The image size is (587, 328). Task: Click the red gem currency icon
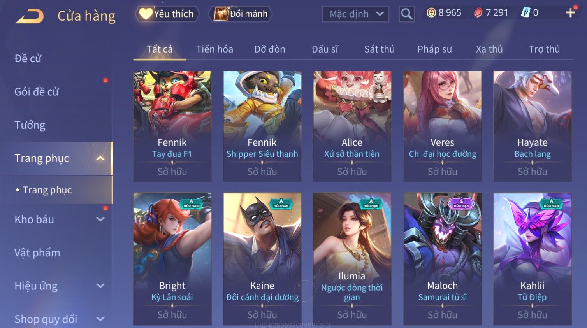[x=478, y=13]
